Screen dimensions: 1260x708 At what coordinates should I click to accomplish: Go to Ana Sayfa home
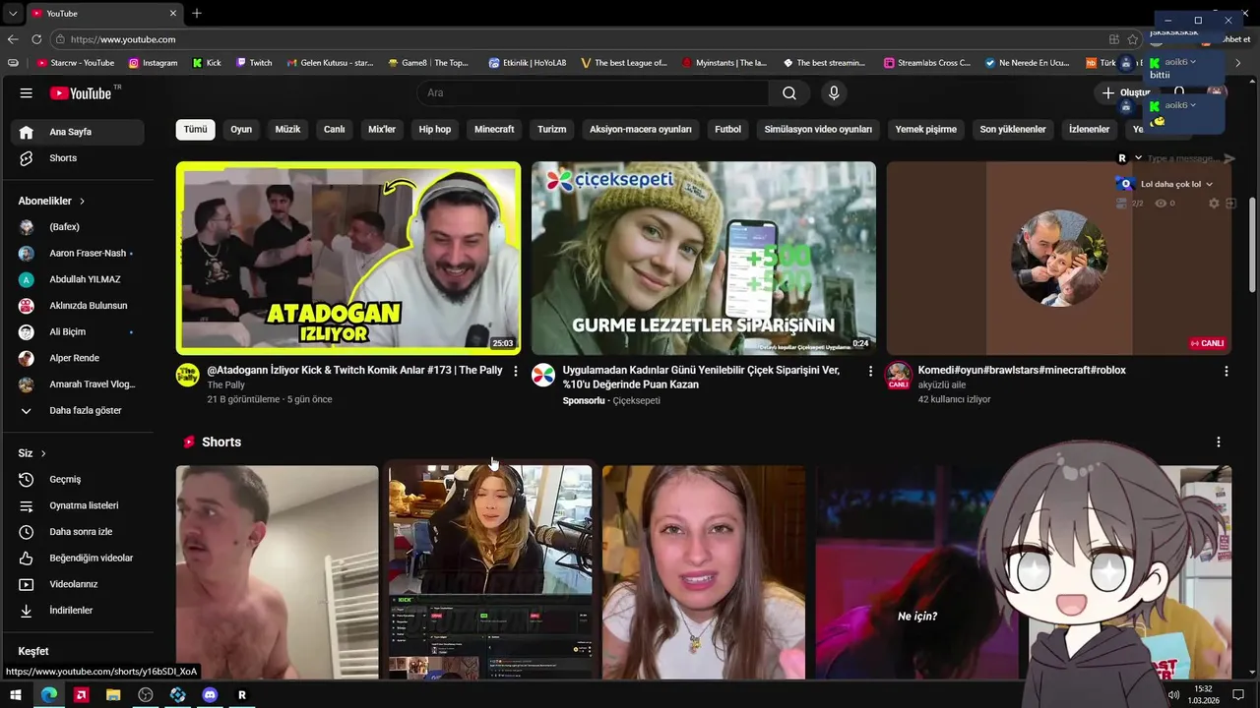[79, 132]
